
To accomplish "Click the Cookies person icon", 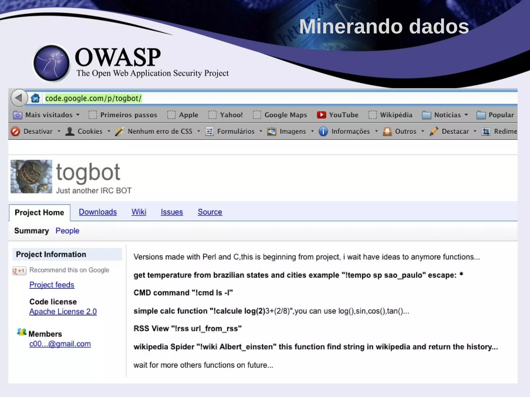I will click(70, 131).
